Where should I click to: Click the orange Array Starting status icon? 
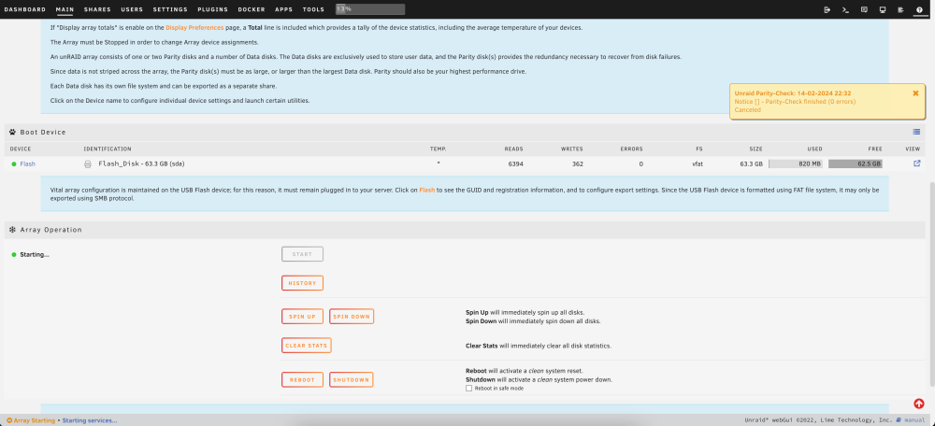click(9, 420)
